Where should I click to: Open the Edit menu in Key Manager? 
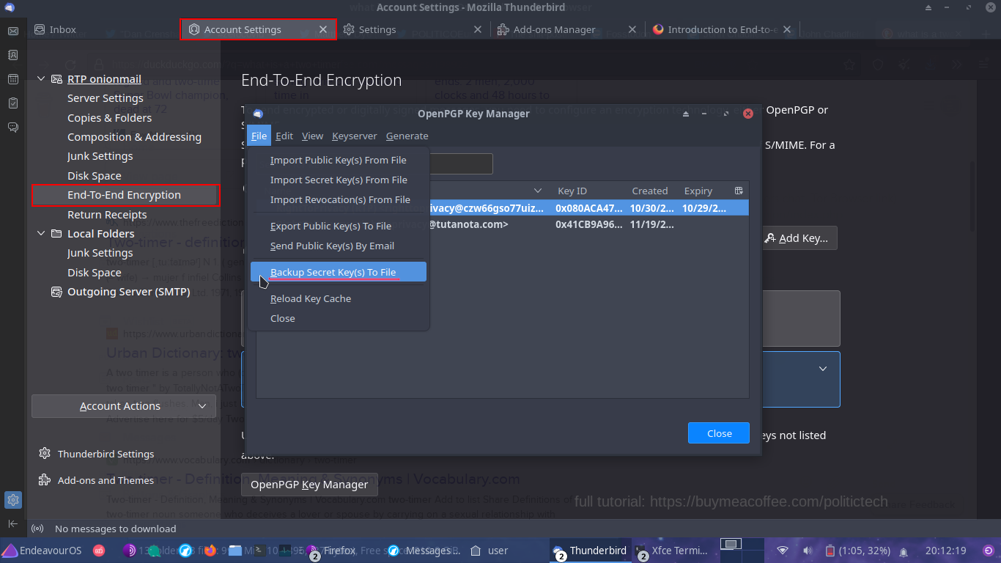[x=284, y=136]
